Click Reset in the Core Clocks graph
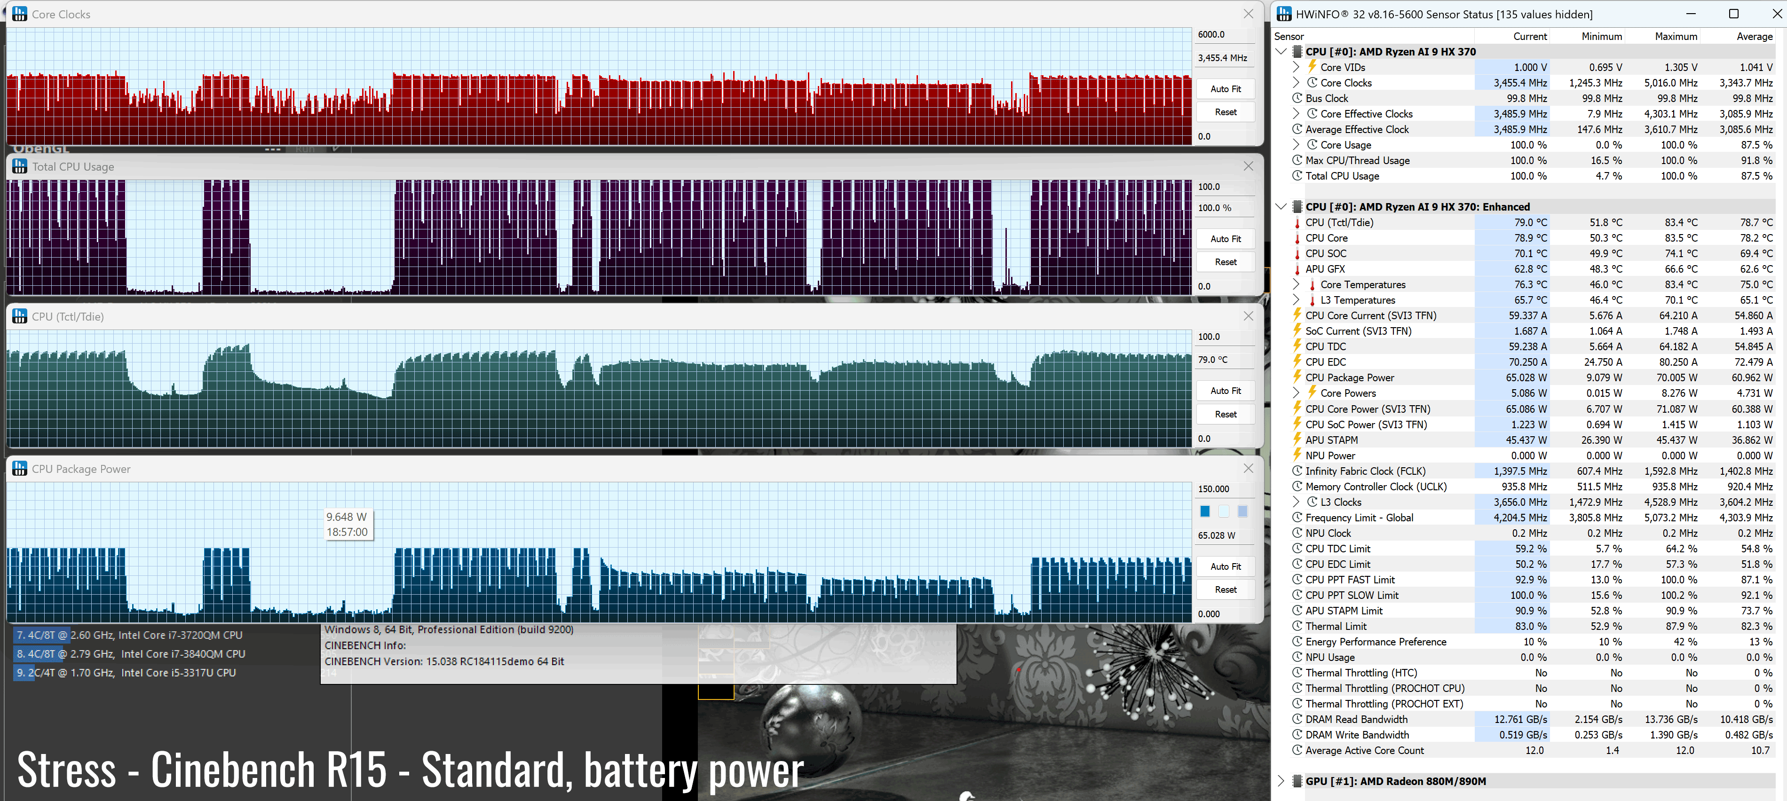The height and width of the screenshot is (801, 1787). click(x=1225, y=112)
